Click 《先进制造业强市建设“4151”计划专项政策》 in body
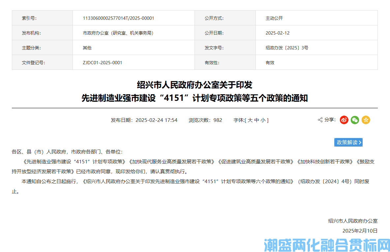Viewport: 390px width, 252px height. click(75, 162)
